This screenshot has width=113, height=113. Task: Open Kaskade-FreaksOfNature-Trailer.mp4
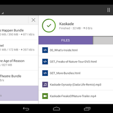click(76, 96)
